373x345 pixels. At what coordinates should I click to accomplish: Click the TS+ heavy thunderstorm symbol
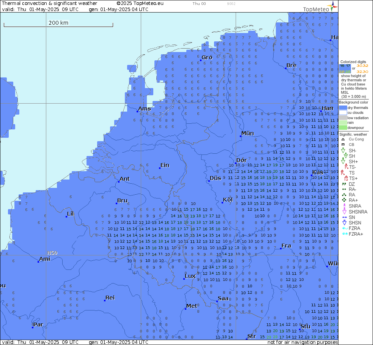click(x=346, y=178)
